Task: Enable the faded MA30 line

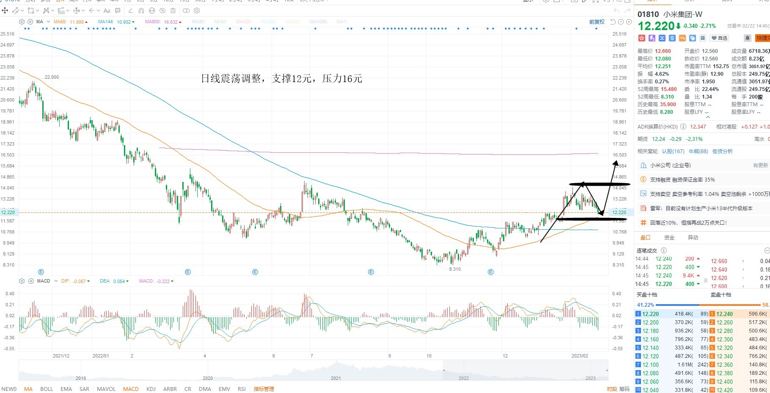Action: pos(198,22)
